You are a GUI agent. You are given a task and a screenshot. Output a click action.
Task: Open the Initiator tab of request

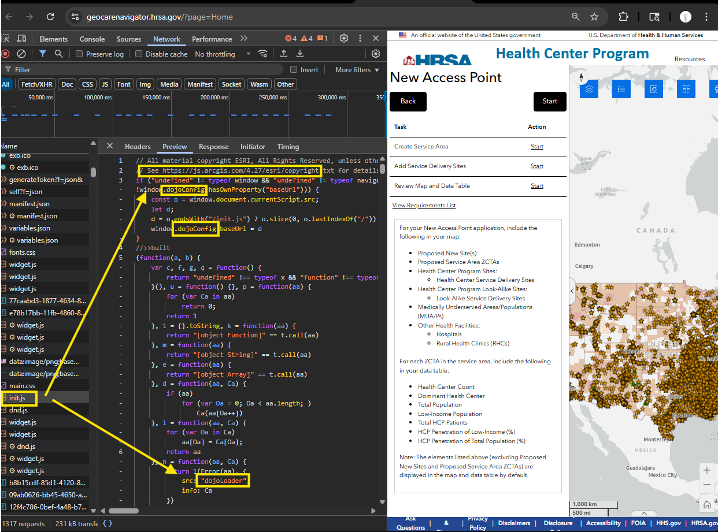253,146
